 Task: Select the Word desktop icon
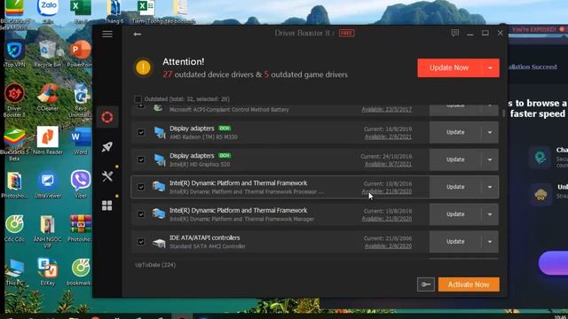pos(81,141)
